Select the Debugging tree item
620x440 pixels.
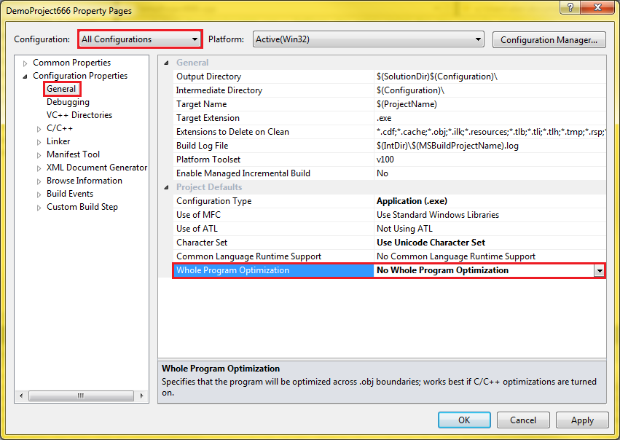(x=68, y=103)
